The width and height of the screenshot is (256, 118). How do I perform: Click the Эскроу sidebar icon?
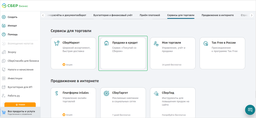click(x=4, y=52)
